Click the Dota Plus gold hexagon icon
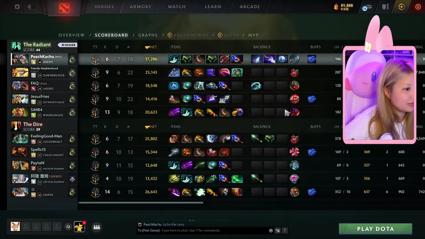This screenshot has width=425, height=239. pyautogui.click(x=402, y=7)
